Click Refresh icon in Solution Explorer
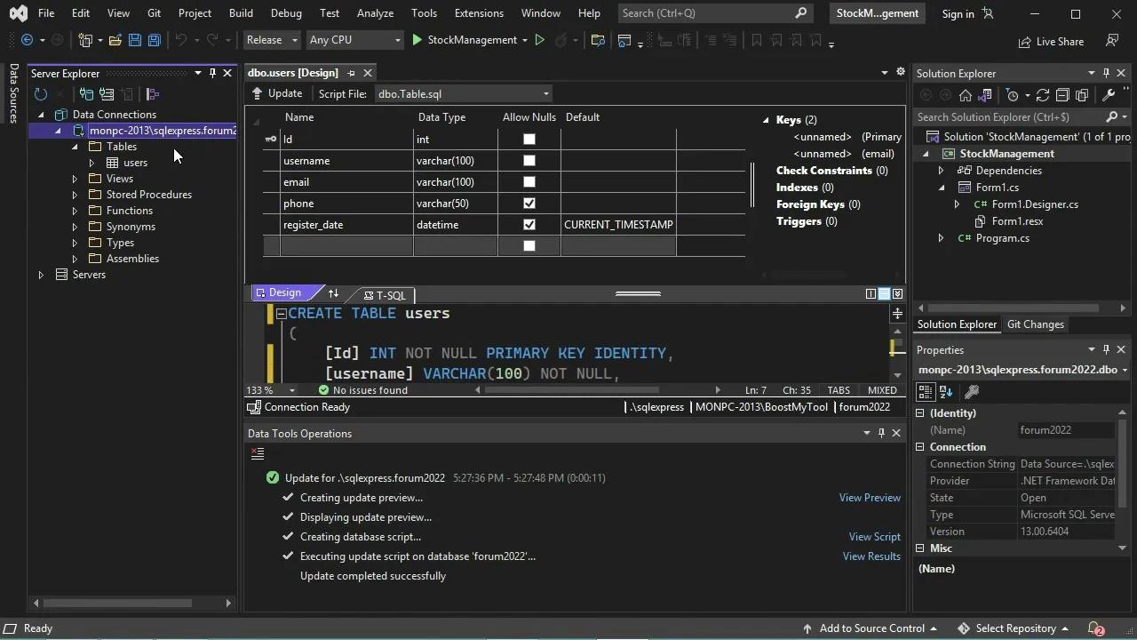The image size is (1137, 640). 1042,94
